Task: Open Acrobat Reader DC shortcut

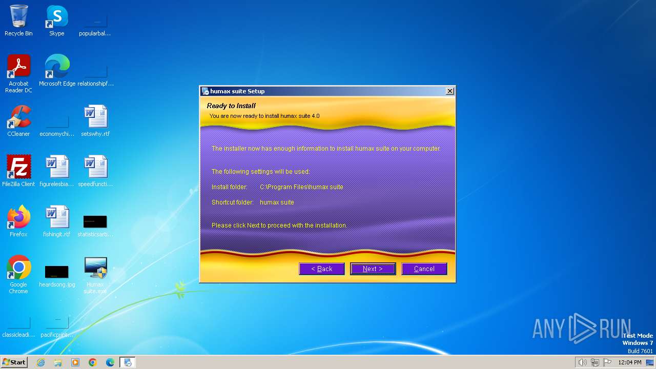Action: (18, 74)
